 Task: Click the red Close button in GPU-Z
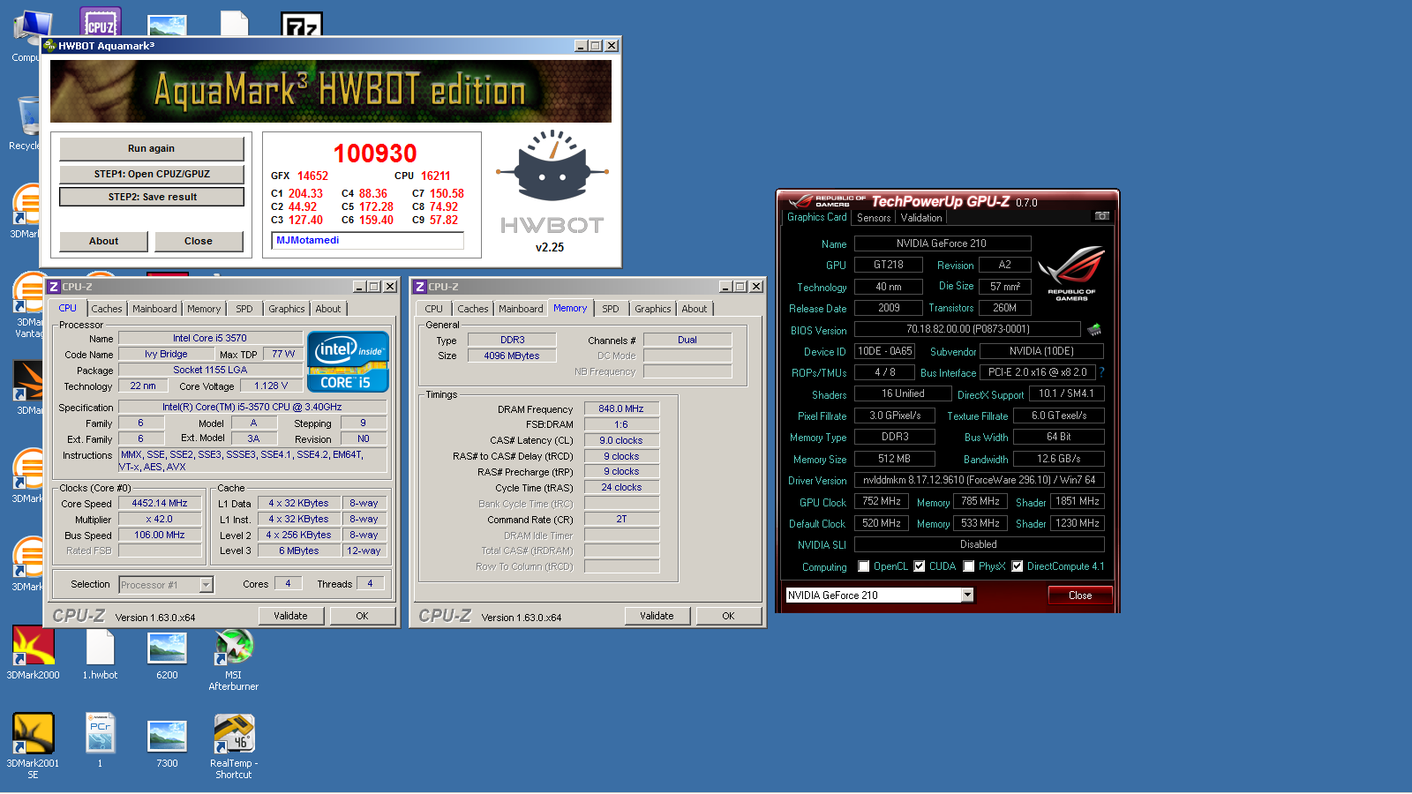coord(1080,595)
